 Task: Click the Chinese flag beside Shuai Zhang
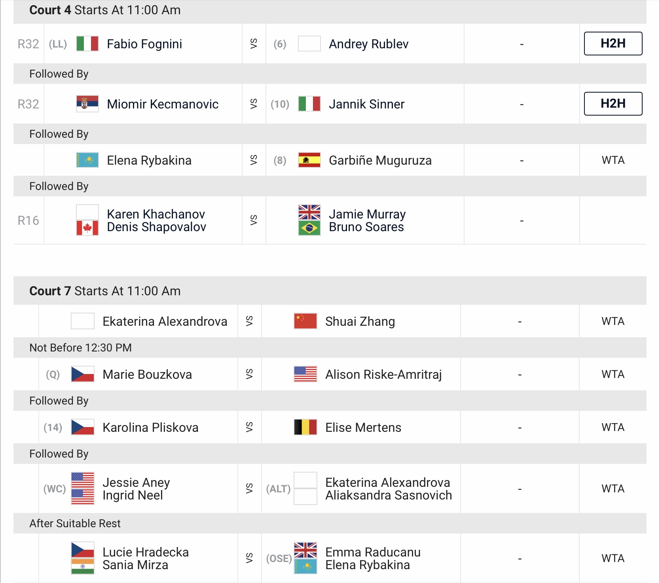click(x=305, y=321)
